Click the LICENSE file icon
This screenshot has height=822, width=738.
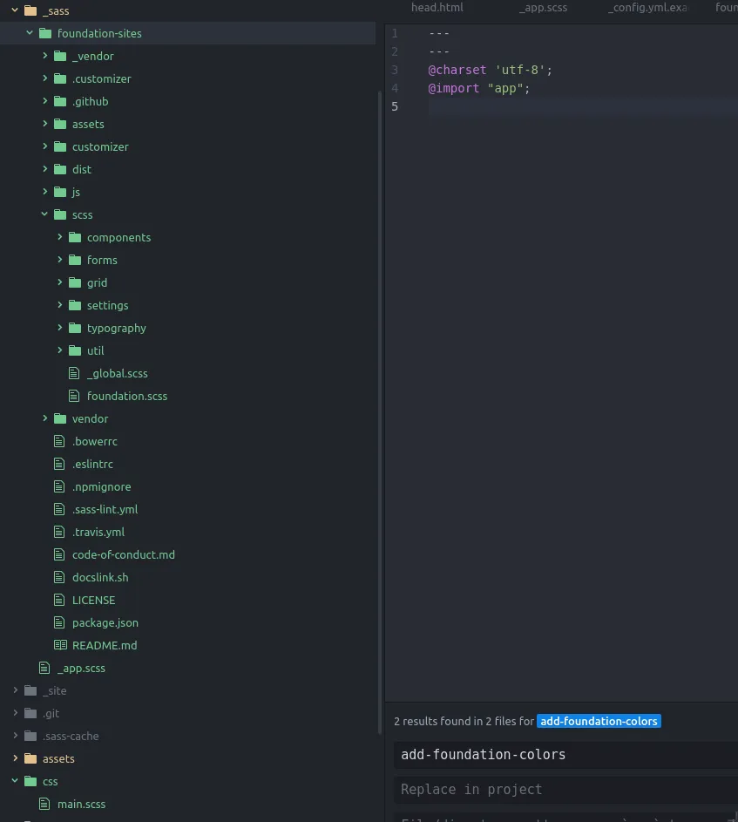[60, 600]
